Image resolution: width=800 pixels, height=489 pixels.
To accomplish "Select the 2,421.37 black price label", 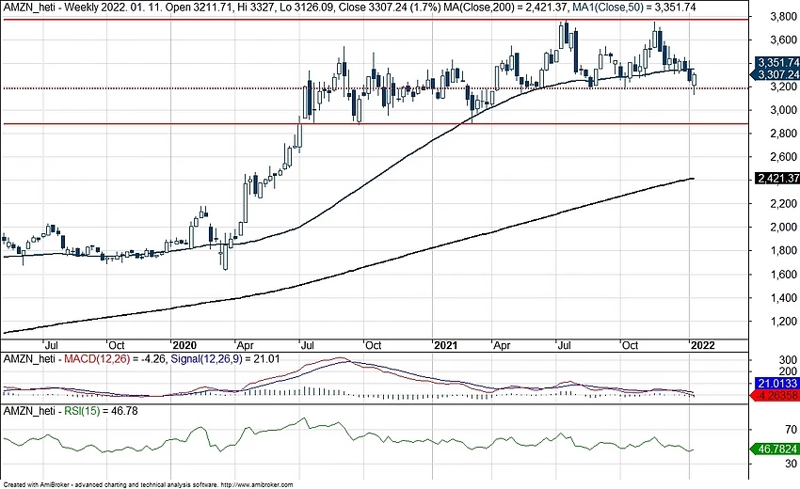I will point(778,179).
